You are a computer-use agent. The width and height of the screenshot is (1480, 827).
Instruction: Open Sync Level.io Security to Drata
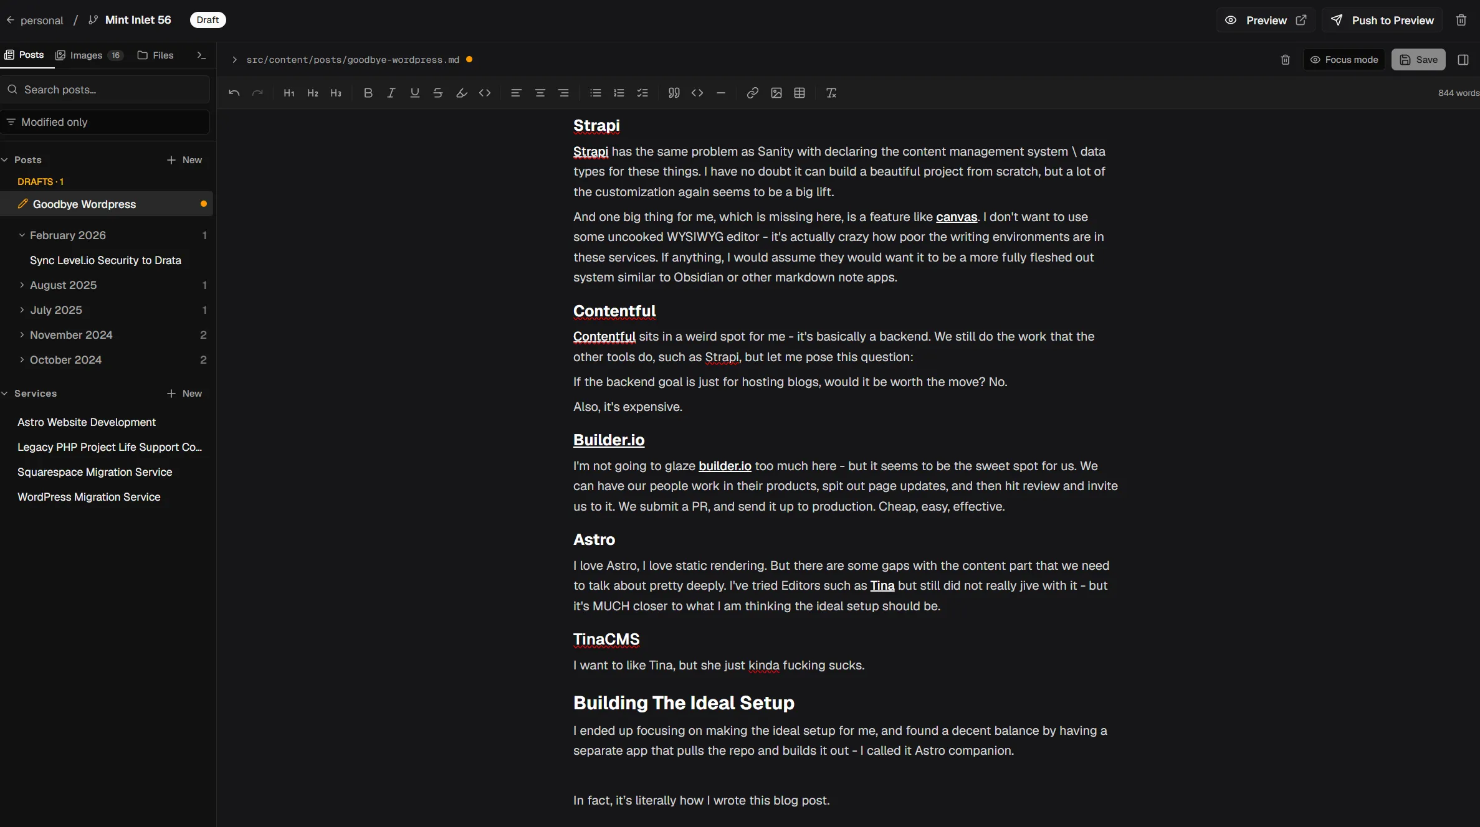pos(105,260)
